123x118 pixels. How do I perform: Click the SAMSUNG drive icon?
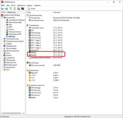[30, 58]
